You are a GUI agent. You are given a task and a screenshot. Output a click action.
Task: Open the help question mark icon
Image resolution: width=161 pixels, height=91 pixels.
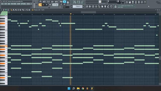pyautogui.click(x=145, y=2)
